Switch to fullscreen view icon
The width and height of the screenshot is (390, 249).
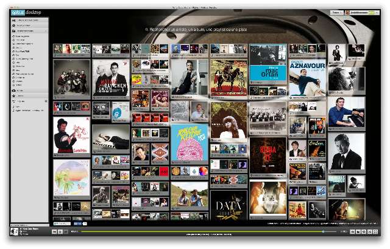(375, 231)
